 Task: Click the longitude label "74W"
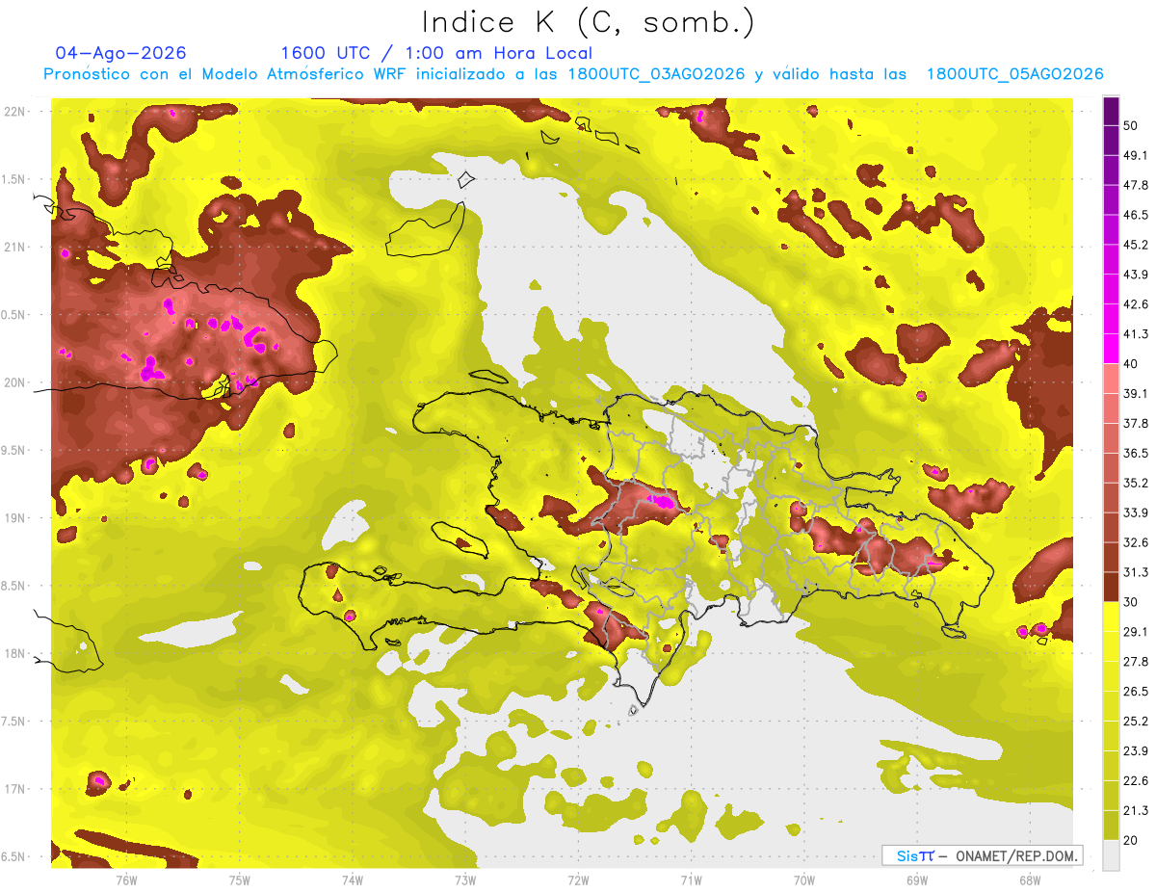353,880
